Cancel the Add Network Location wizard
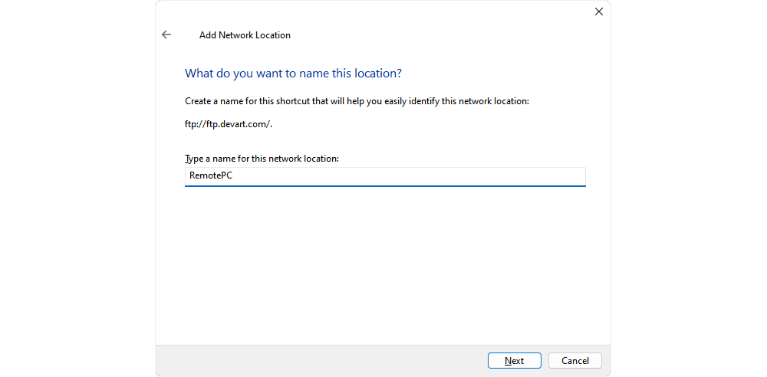 (x=574, y=361)
